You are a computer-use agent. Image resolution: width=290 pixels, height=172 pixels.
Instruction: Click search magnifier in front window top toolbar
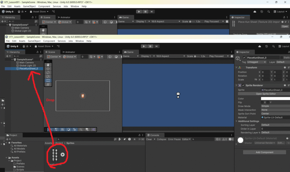click(273, 46)
